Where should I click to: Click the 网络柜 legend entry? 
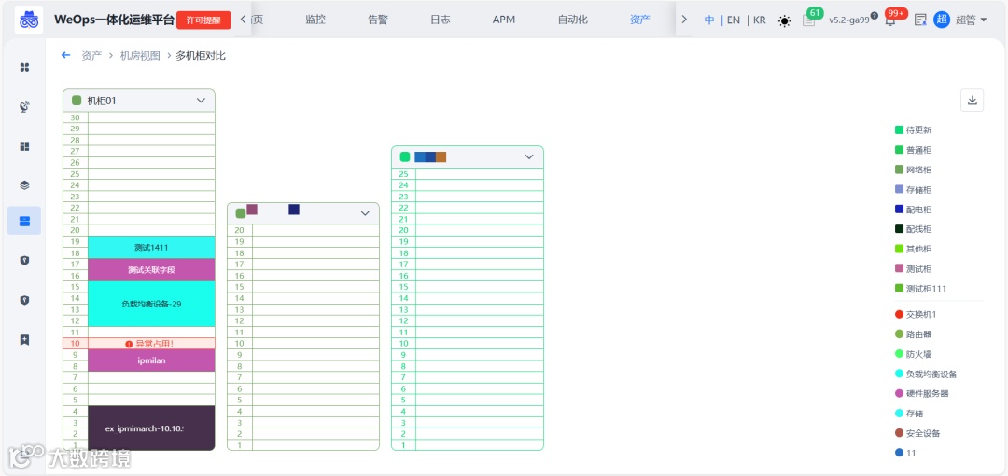(x=913, y=170)
